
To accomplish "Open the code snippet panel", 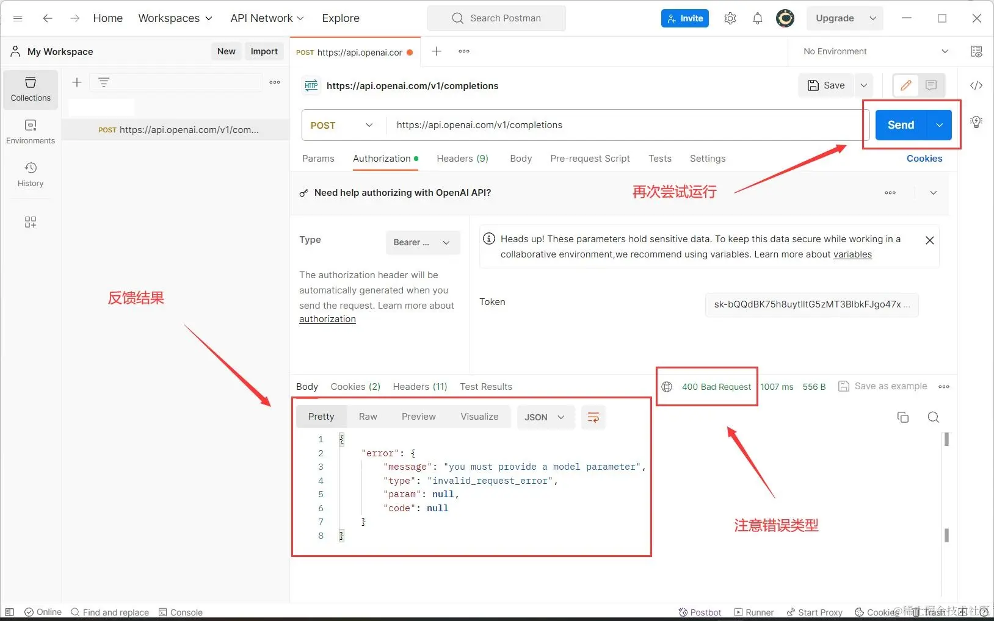I will click(x=976, y=85).
